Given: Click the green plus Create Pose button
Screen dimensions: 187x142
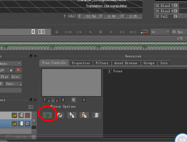Looking at the screenshot, I should [x=47, y=115].
